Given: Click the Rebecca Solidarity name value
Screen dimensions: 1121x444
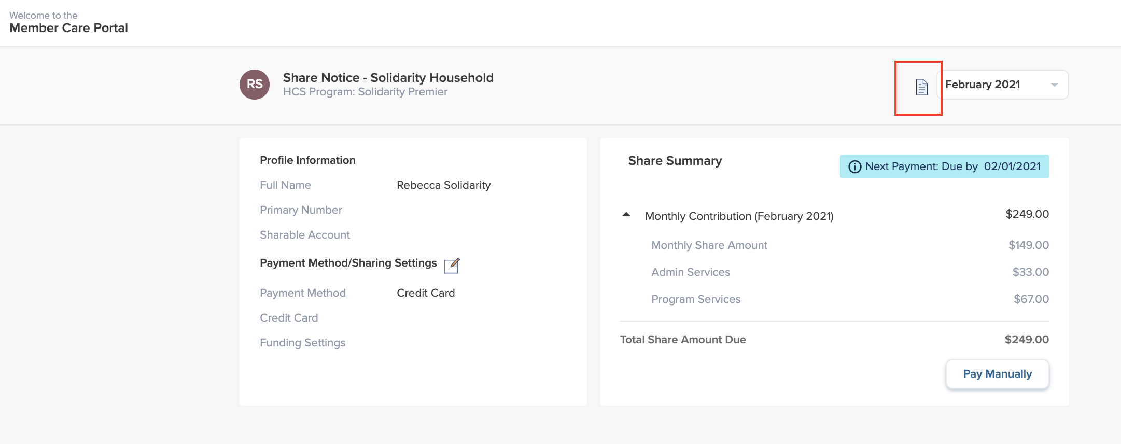Looking at the screenshot, I should (443, 185).
